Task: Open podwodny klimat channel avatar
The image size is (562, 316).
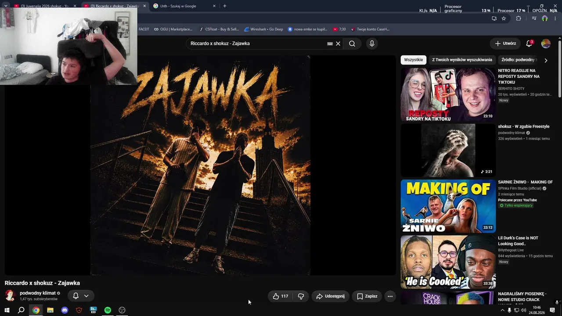Action: click(10, 295)
